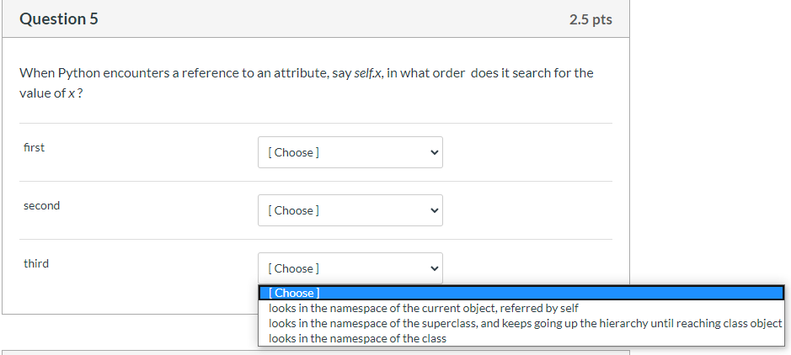The height and width of the screenshot is (355, 791).
Task: Click the '2.5 pts' score label
Action: 591,19
